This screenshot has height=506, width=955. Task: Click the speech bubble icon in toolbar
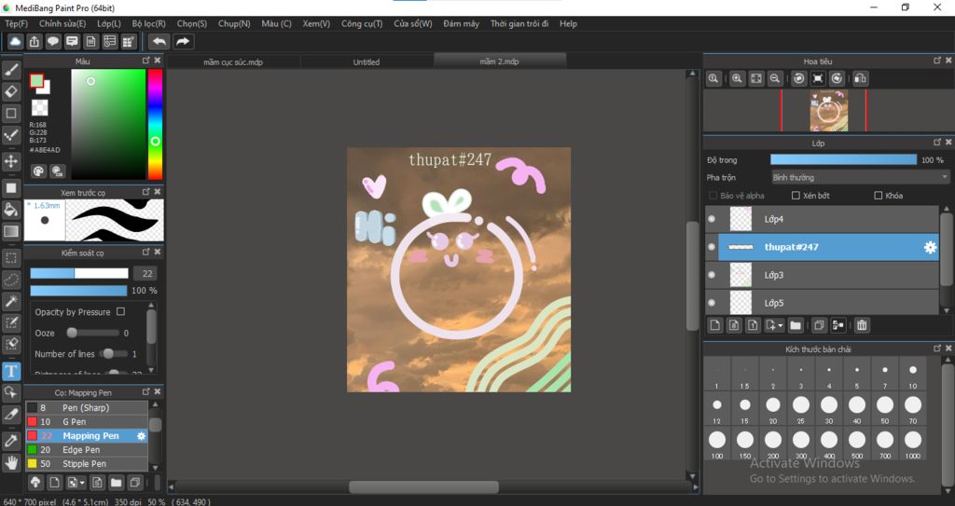coord(53,41)
